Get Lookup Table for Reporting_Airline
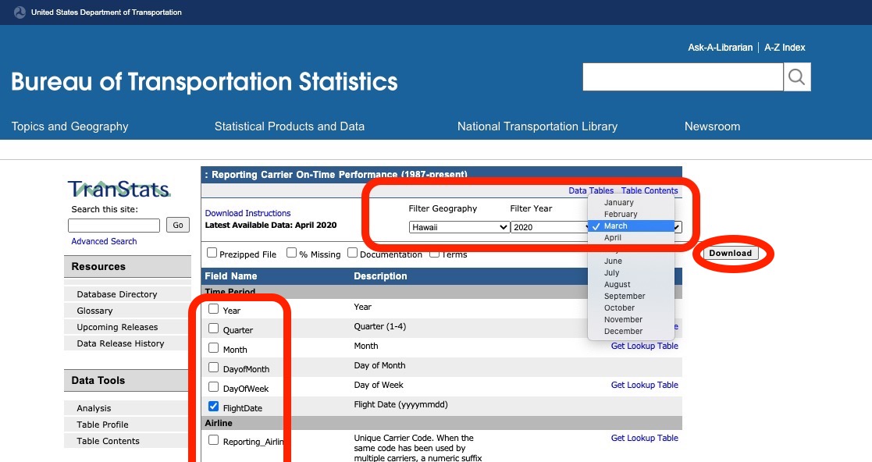The image size is (872, 462). click(645, 438)
